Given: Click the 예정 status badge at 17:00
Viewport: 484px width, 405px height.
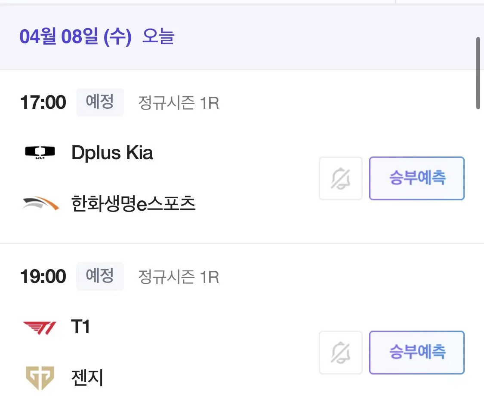Looking at the screenshot, I should point(100,102).
